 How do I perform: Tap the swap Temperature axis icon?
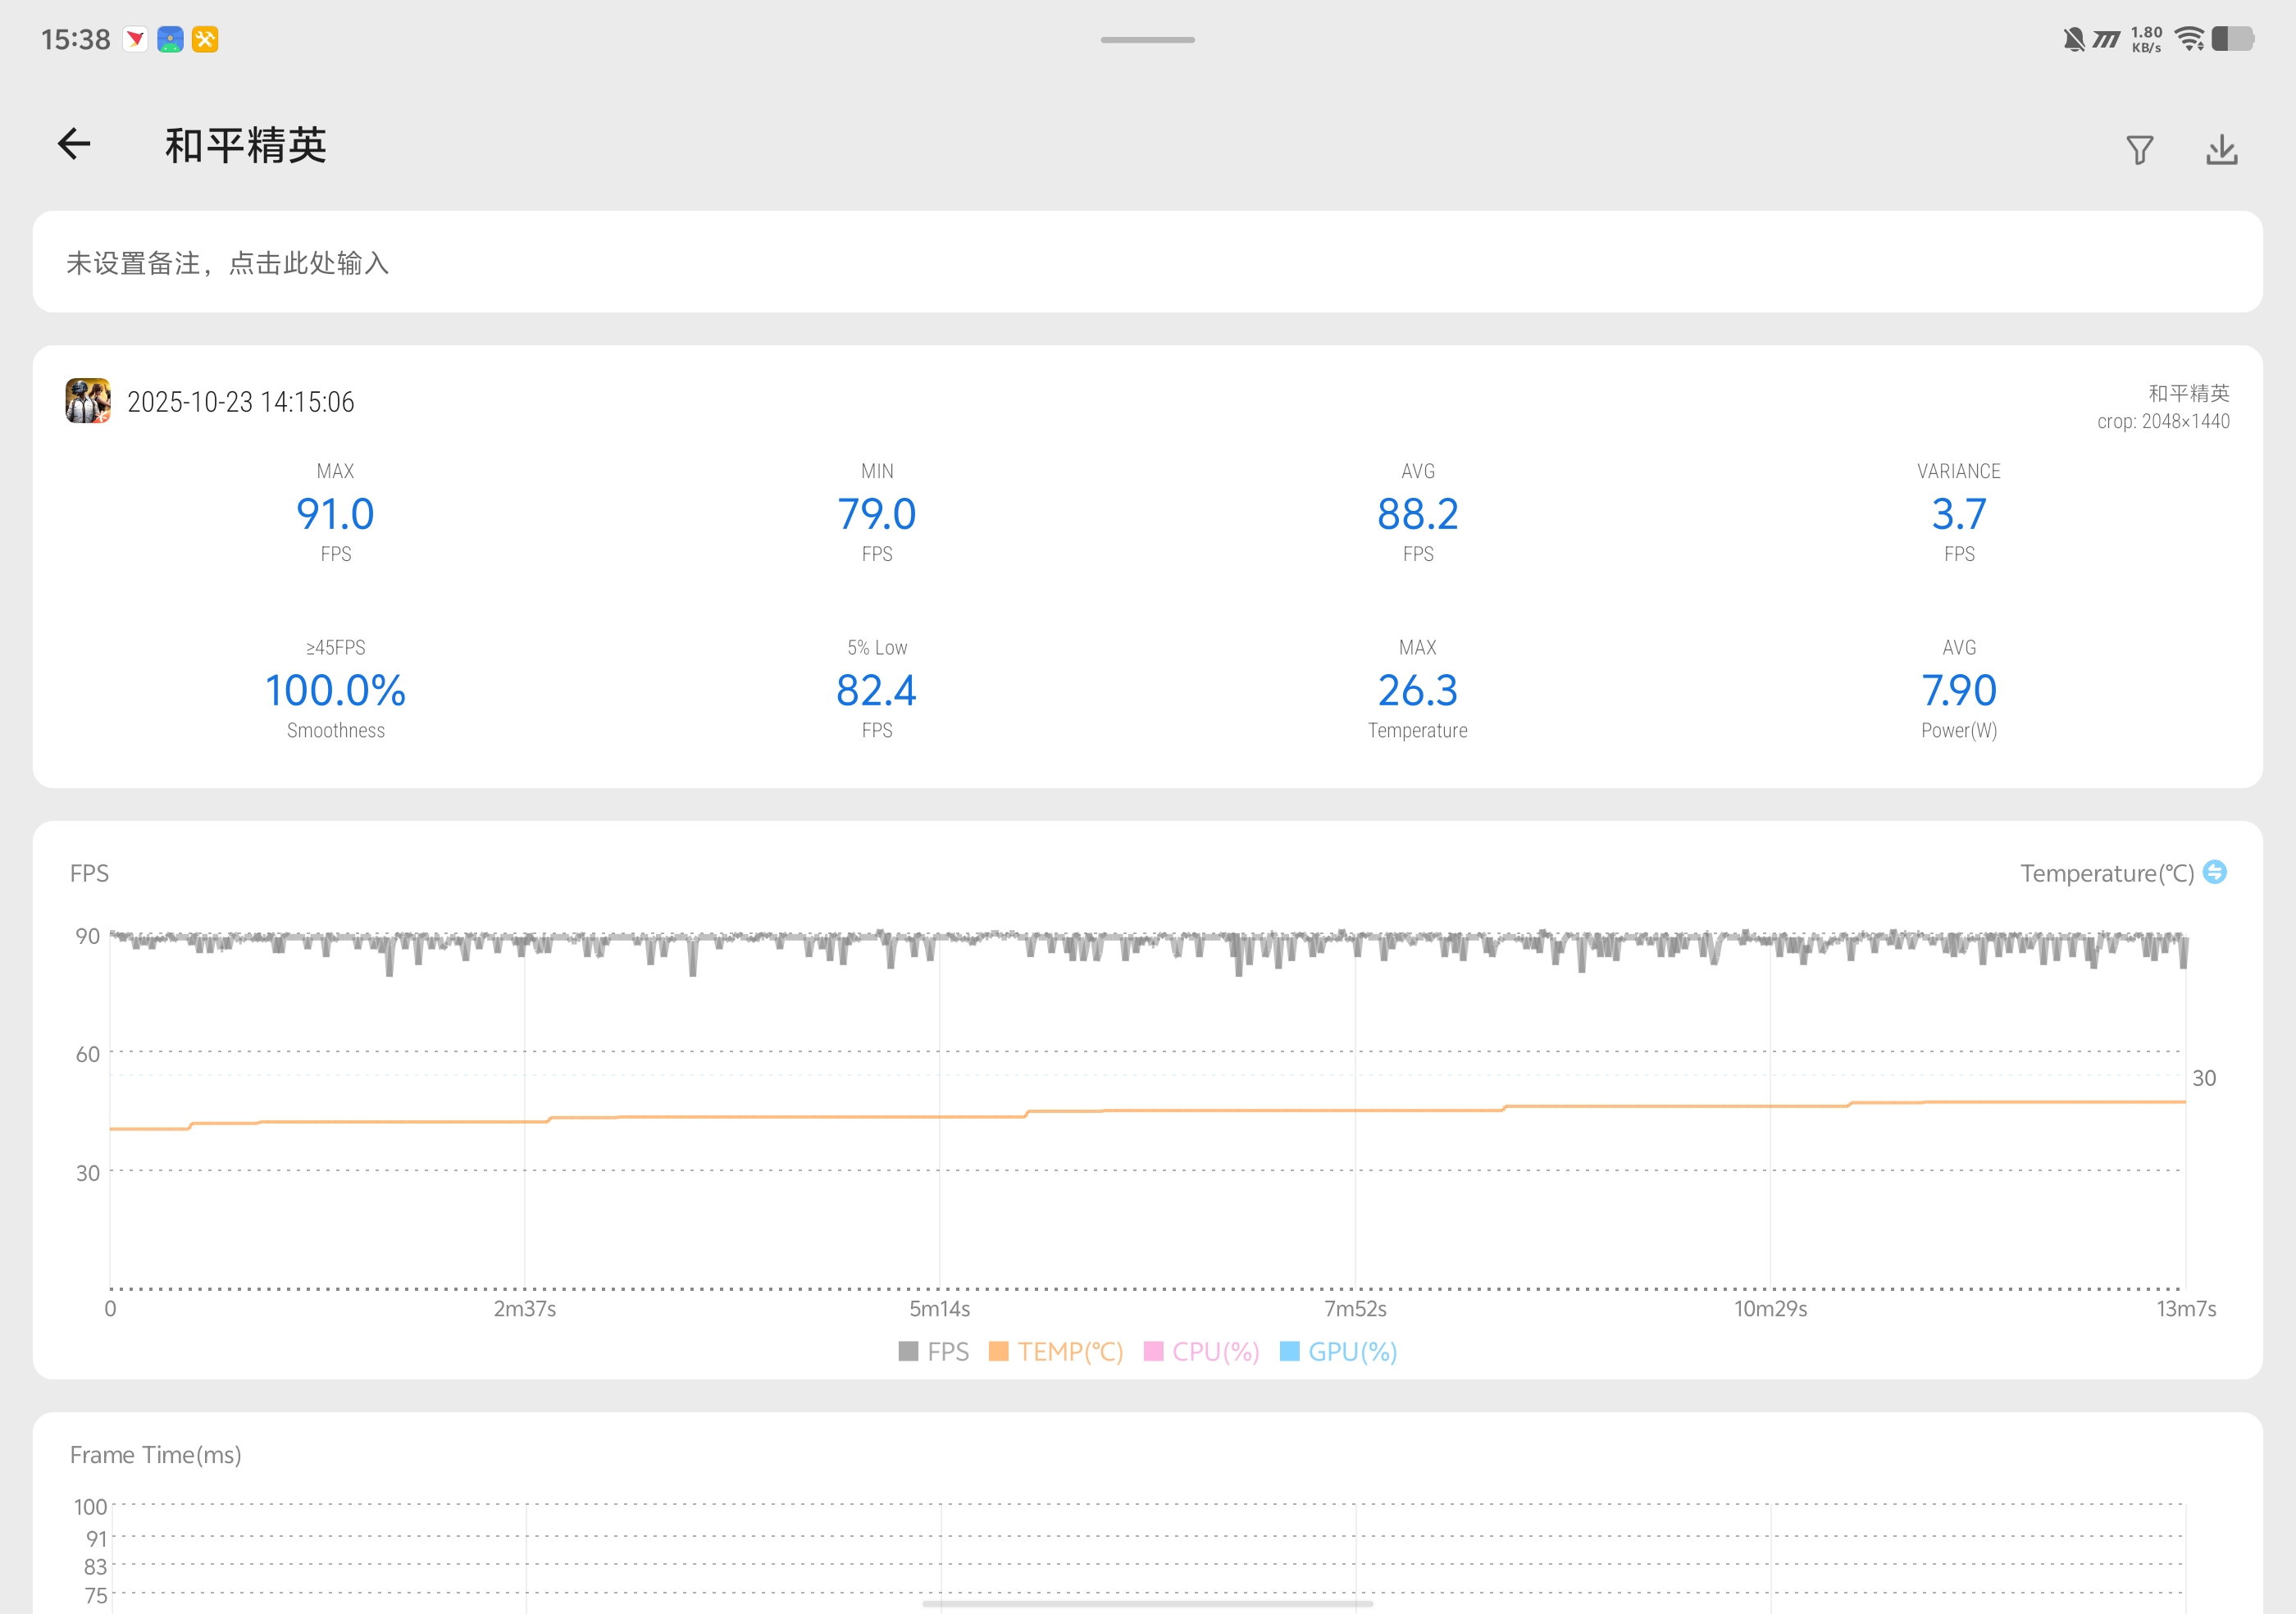point(2215,872)
